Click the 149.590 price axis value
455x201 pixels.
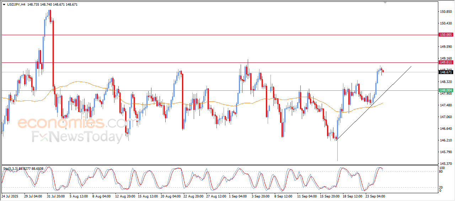[x=446, y=47]
